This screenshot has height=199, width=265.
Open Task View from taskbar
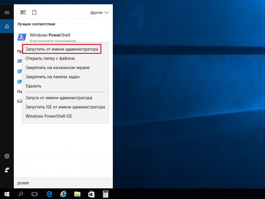tap(35, 193)
